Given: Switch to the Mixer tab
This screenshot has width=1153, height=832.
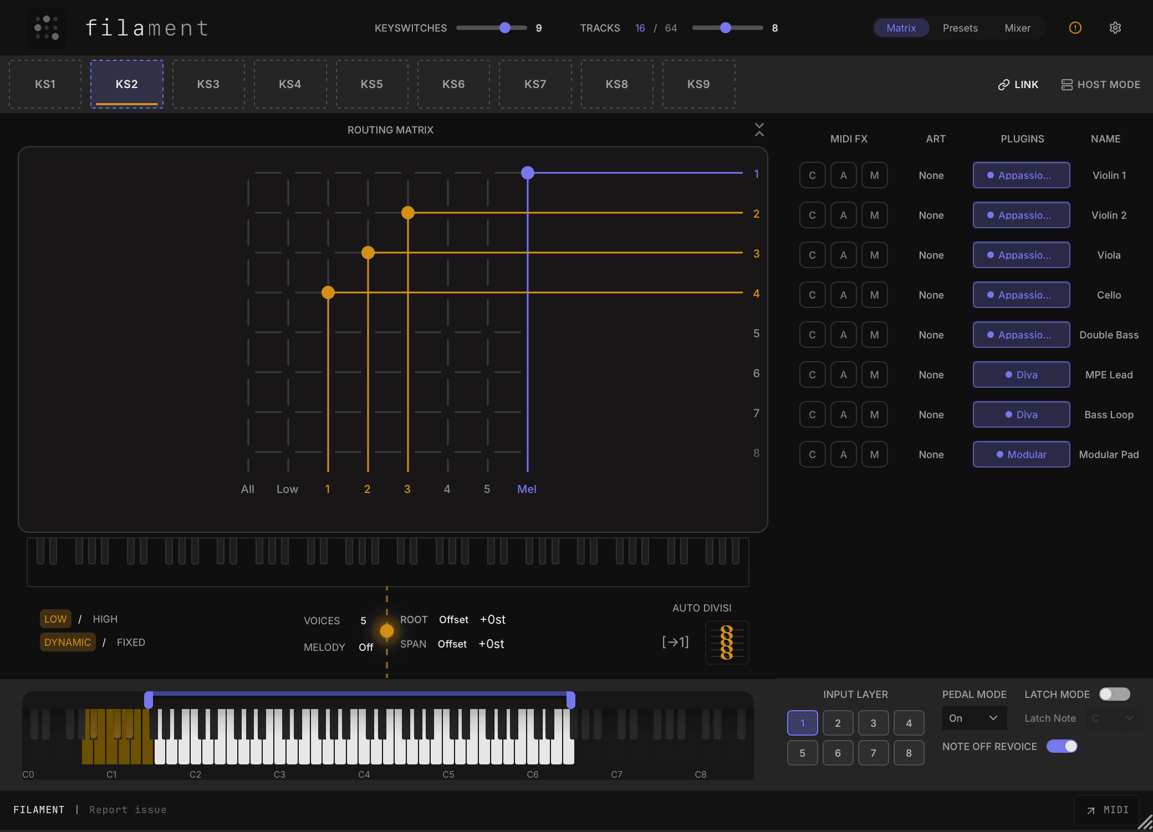Looking at the screenshot, I should (x=1017, y=28).
